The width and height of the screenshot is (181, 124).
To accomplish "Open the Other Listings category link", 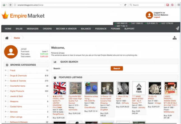I will tap(16, 117).
